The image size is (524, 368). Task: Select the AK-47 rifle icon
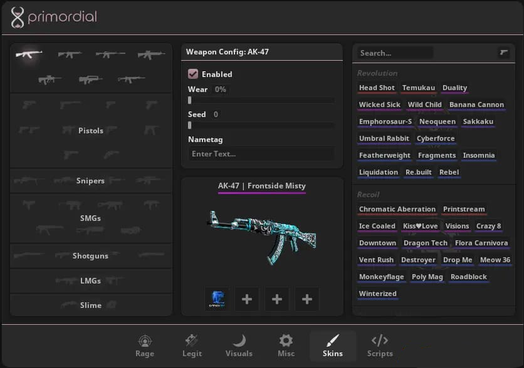click(x=29, y=54)
